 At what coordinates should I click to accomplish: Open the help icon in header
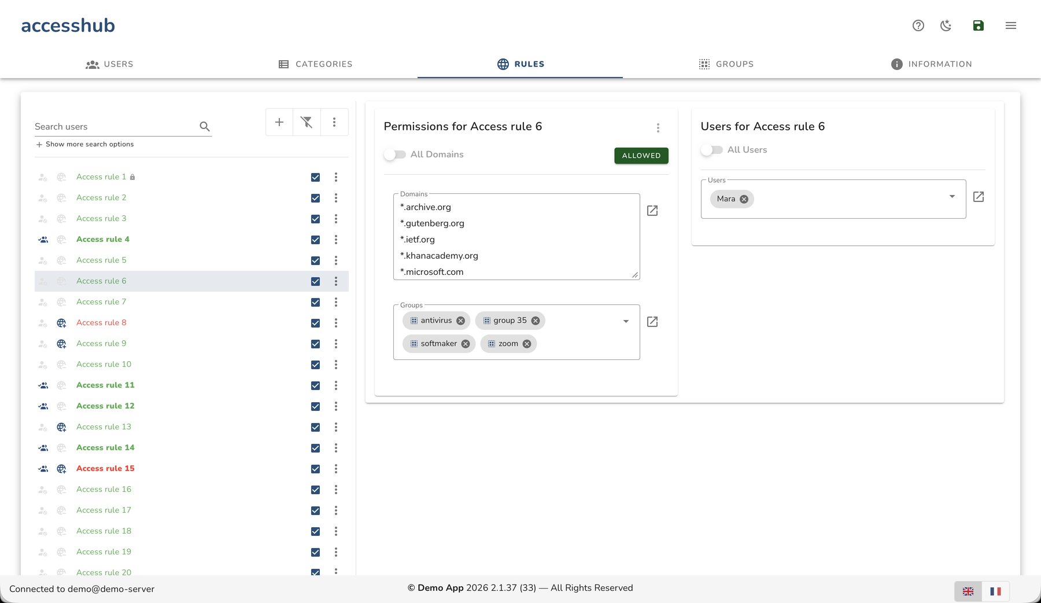point(918,25)
